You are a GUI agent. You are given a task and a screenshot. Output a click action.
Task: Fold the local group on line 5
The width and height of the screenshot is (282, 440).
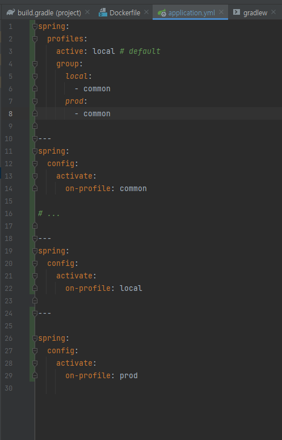coord(35,77)
